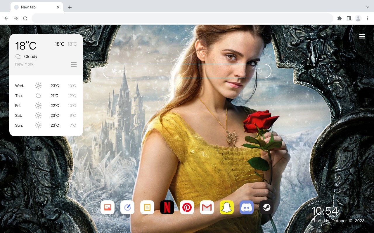Click the 7°C low in the Sun. row

73,125
